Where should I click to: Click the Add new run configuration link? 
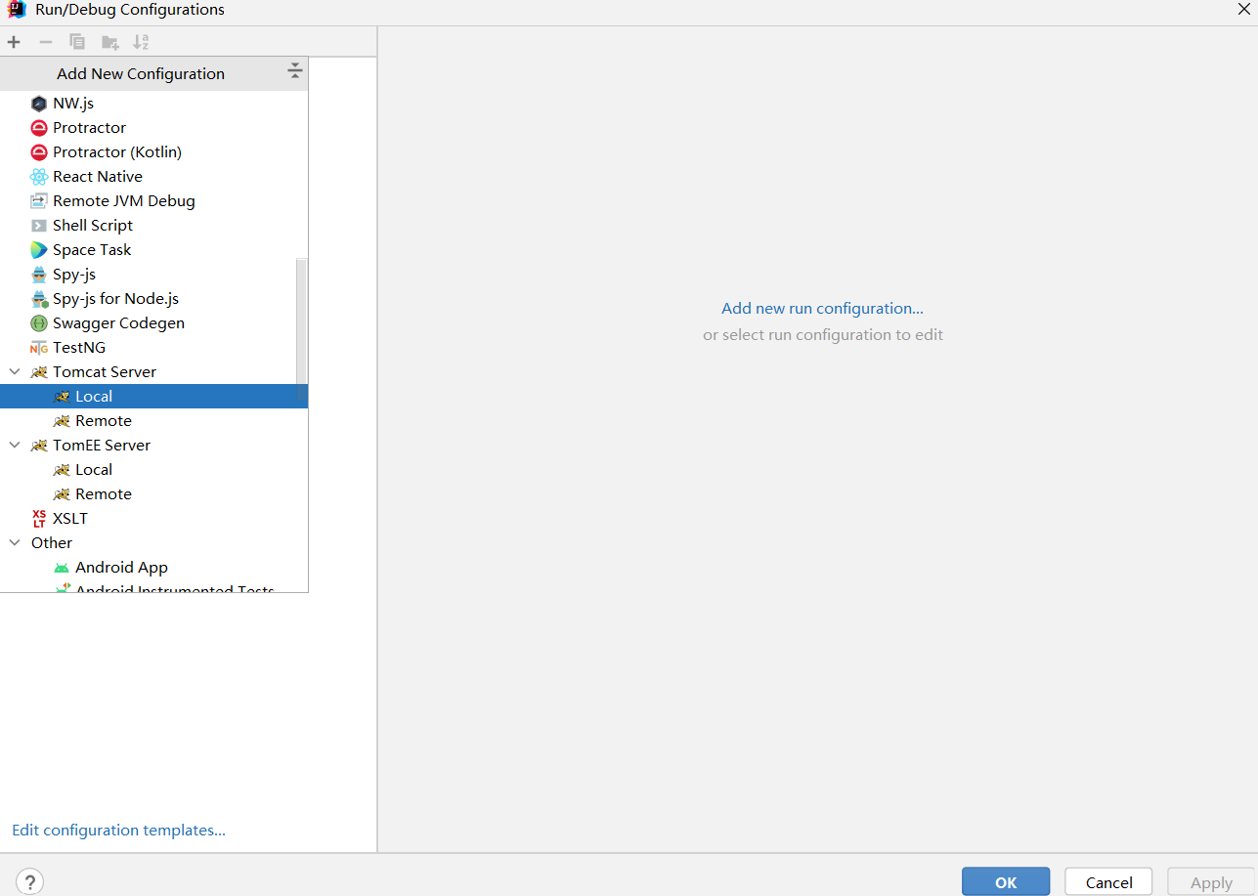pos(822,308)
